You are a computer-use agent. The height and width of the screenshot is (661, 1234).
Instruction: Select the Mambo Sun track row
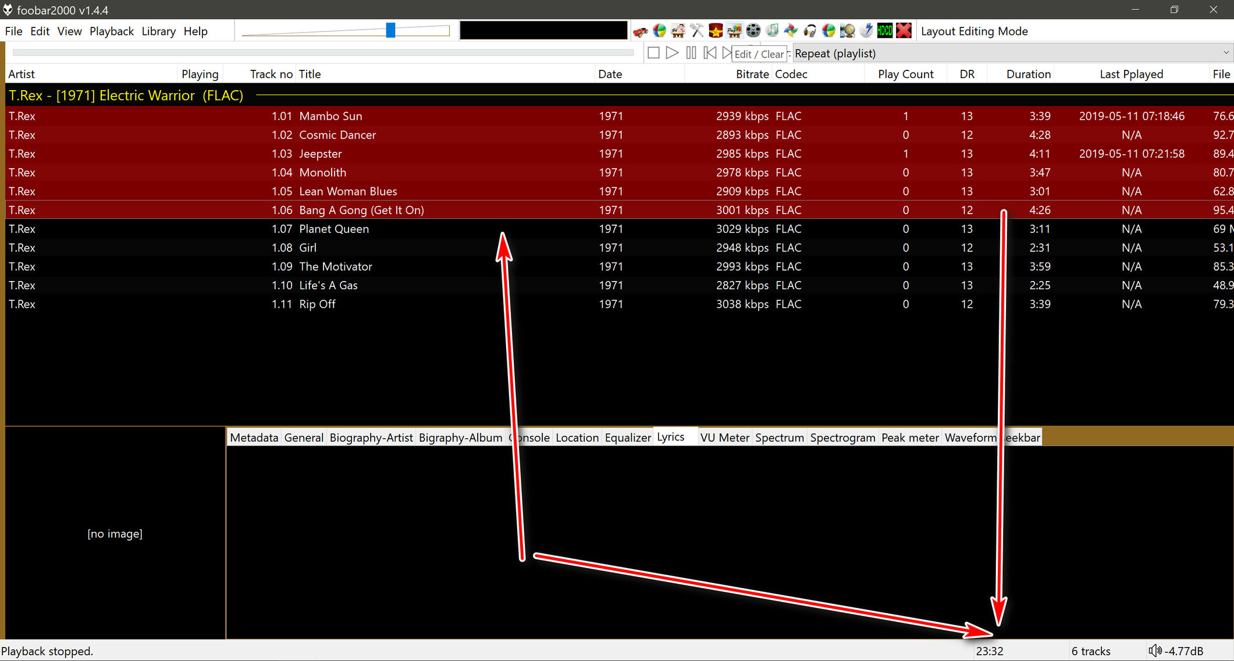pos(620,116)
